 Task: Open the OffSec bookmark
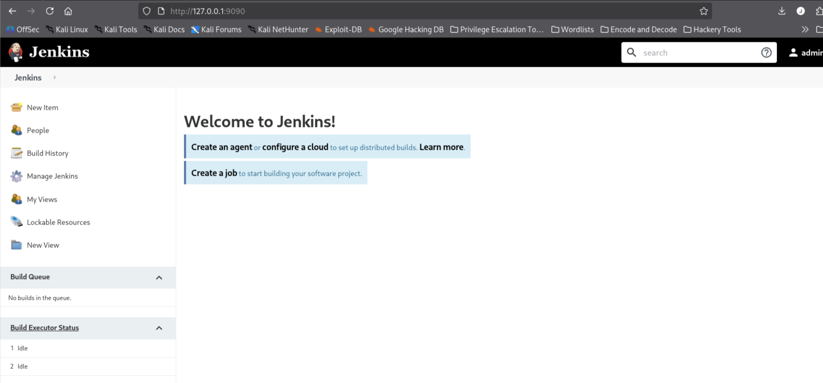(23, 29)
